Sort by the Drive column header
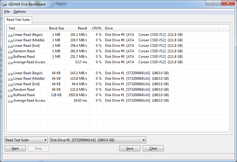The width and height of the screenshot is (237, 162). pos(161,28)
